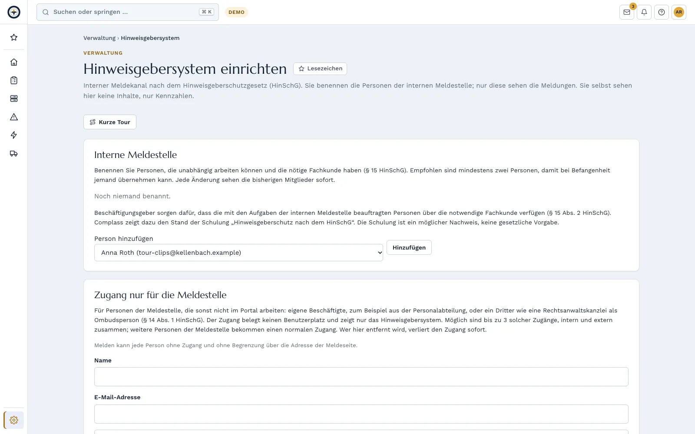Click heading Zugang nur für die Meldestelle
695x434 pixels.
160,295
